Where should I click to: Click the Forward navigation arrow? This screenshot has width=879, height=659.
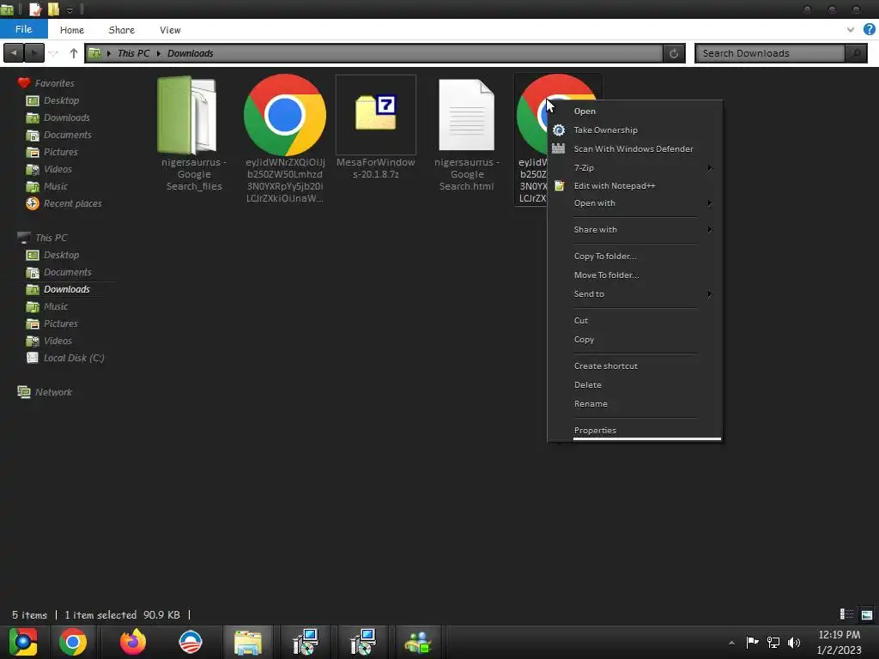[x=34, y=53]
